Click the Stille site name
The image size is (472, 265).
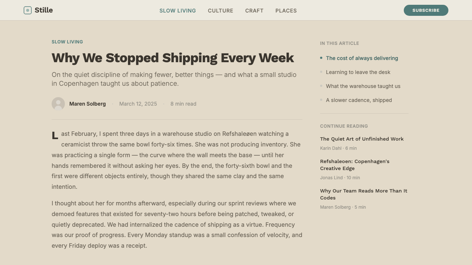[44, 10]
